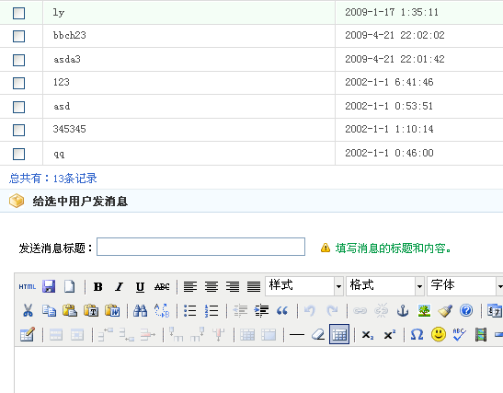Open the special character Omega tool
This screenshot has width=503, height=393.
[x=417, y=335]
